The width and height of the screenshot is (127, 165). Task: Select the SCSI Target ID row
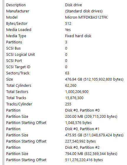click(x=65, y=67)
